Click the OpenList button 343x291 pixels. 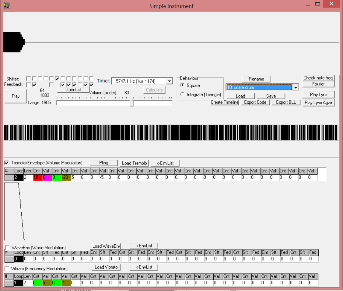pos(73,90)
